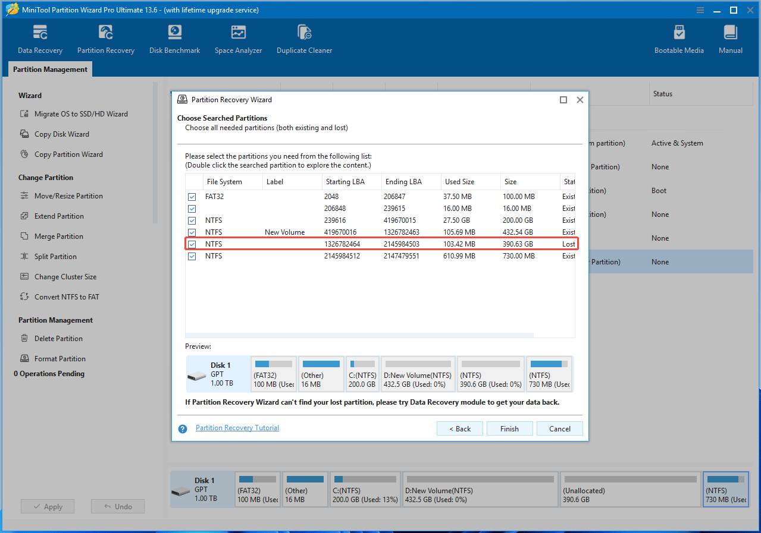Open the Space Analyzer tool
The image size is (761, 533).
[x=238, y=40]
